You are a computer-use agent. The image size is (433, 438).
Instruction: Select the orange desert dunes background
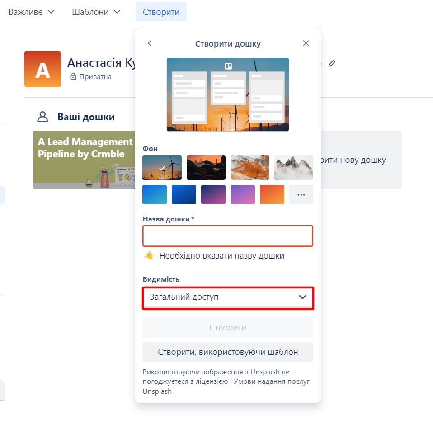(x=249, y=167)
